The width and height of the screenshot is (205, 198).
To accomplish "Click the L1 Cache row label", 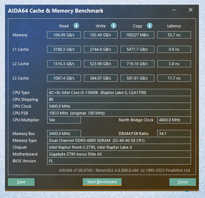I will coord(20,49).
